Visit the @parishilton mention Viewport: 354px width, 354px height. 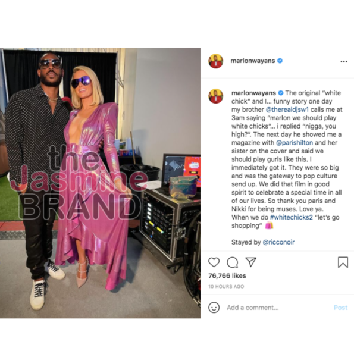[x=295, y=143]
